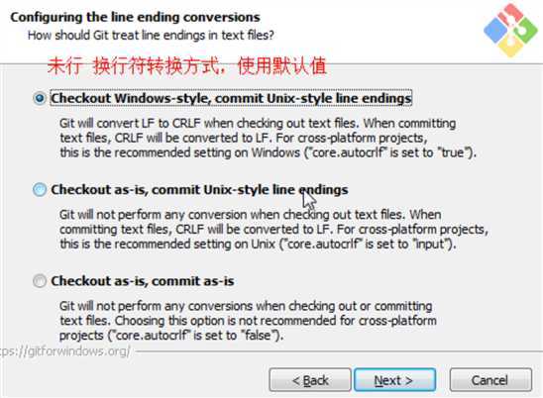The width and height of the screenshot is (543, 398).
Task: Click the Git for Windows logo
Action: click(x=510, y=30)
